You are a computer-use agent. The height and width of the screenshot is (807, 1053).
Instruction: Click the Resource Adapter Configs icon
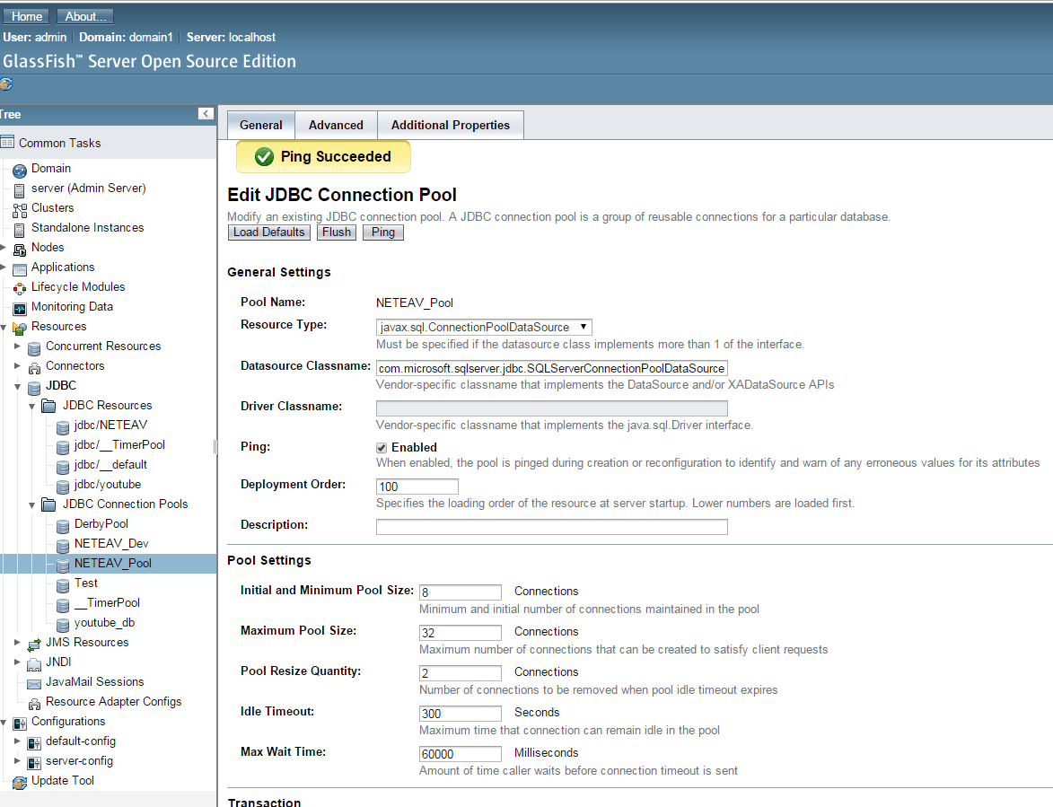pyautogui.click(x=34, y=704)
